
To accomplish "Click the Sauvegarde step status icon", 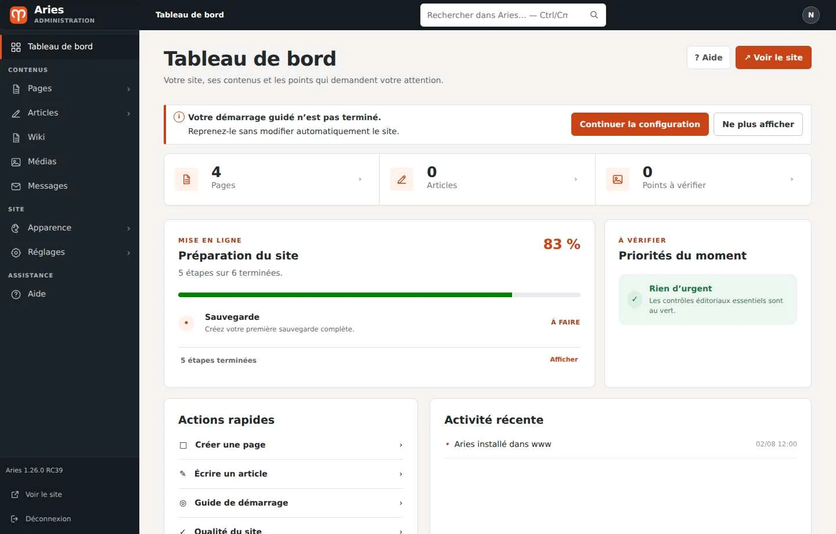I will click(x=186, y=323).
